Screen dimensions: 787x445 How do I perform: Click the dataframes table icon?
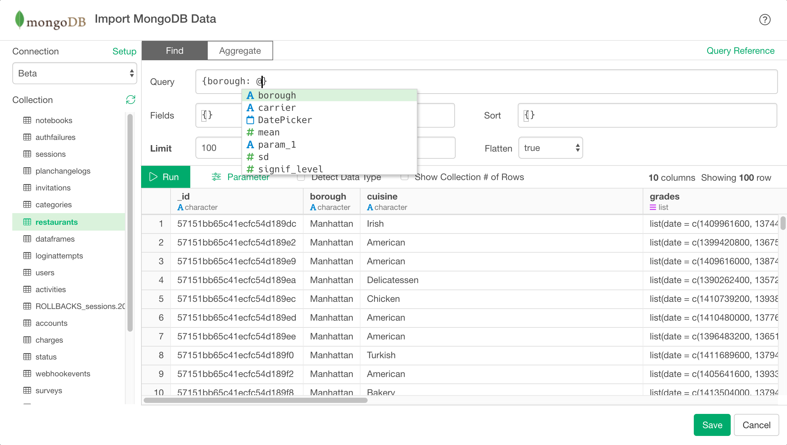(27, 239)
